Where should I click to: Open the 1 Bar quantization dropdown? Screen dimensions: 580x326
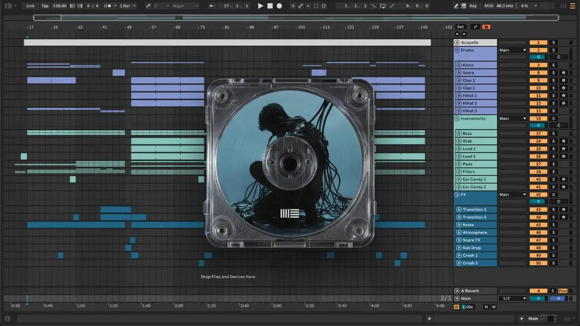point(127,6)
